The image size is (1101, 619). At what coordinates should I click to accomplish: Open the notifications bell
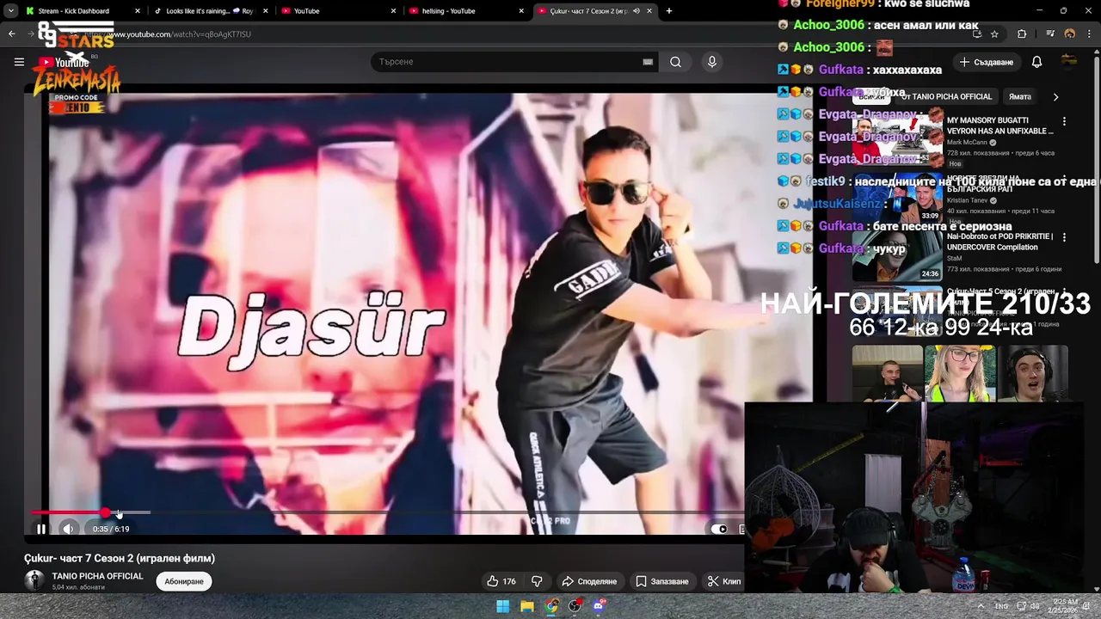[x=1036, y=62]
